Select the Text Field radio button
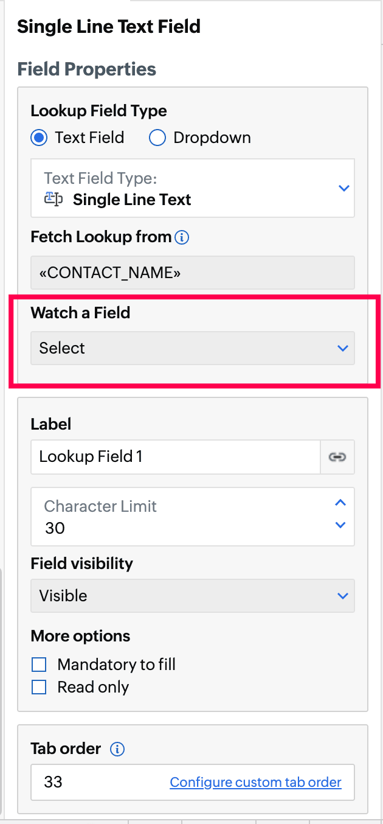 pyautogui.click(x=39, y=138)
